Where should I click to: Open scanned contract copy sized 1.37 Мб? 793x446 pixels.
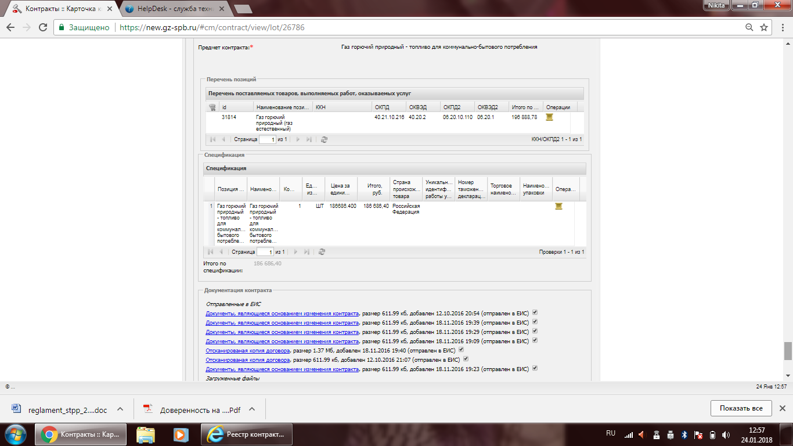(x=248, y=351)
